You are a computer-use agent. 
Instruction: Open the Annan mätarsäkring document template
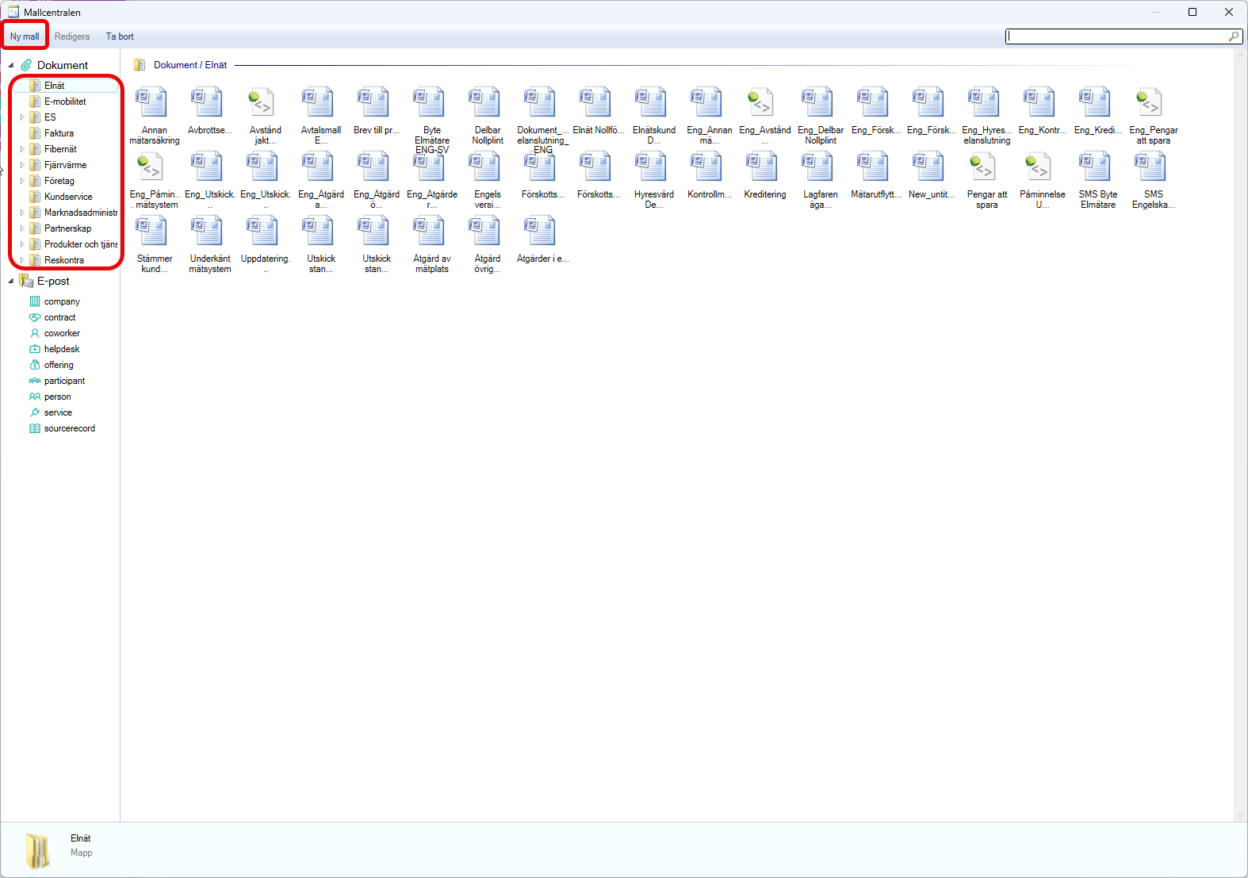tap(151, 104)
